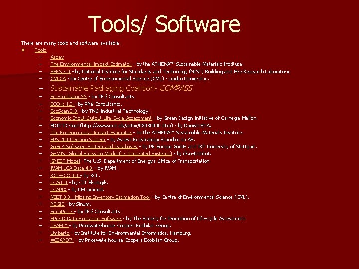Click 'by Öko-Institut.' text
The width and height of the screenshot is (359, 269).
194,154
